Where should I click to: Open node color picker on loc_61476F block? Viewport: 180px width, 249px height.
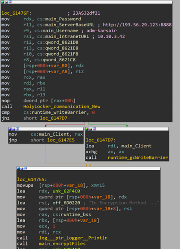click(3, 2)
